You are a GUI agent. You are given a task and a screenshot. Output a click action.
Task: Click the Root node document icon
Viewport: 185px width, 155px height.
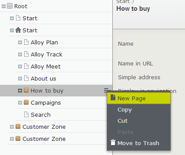[x=10, y=6]
